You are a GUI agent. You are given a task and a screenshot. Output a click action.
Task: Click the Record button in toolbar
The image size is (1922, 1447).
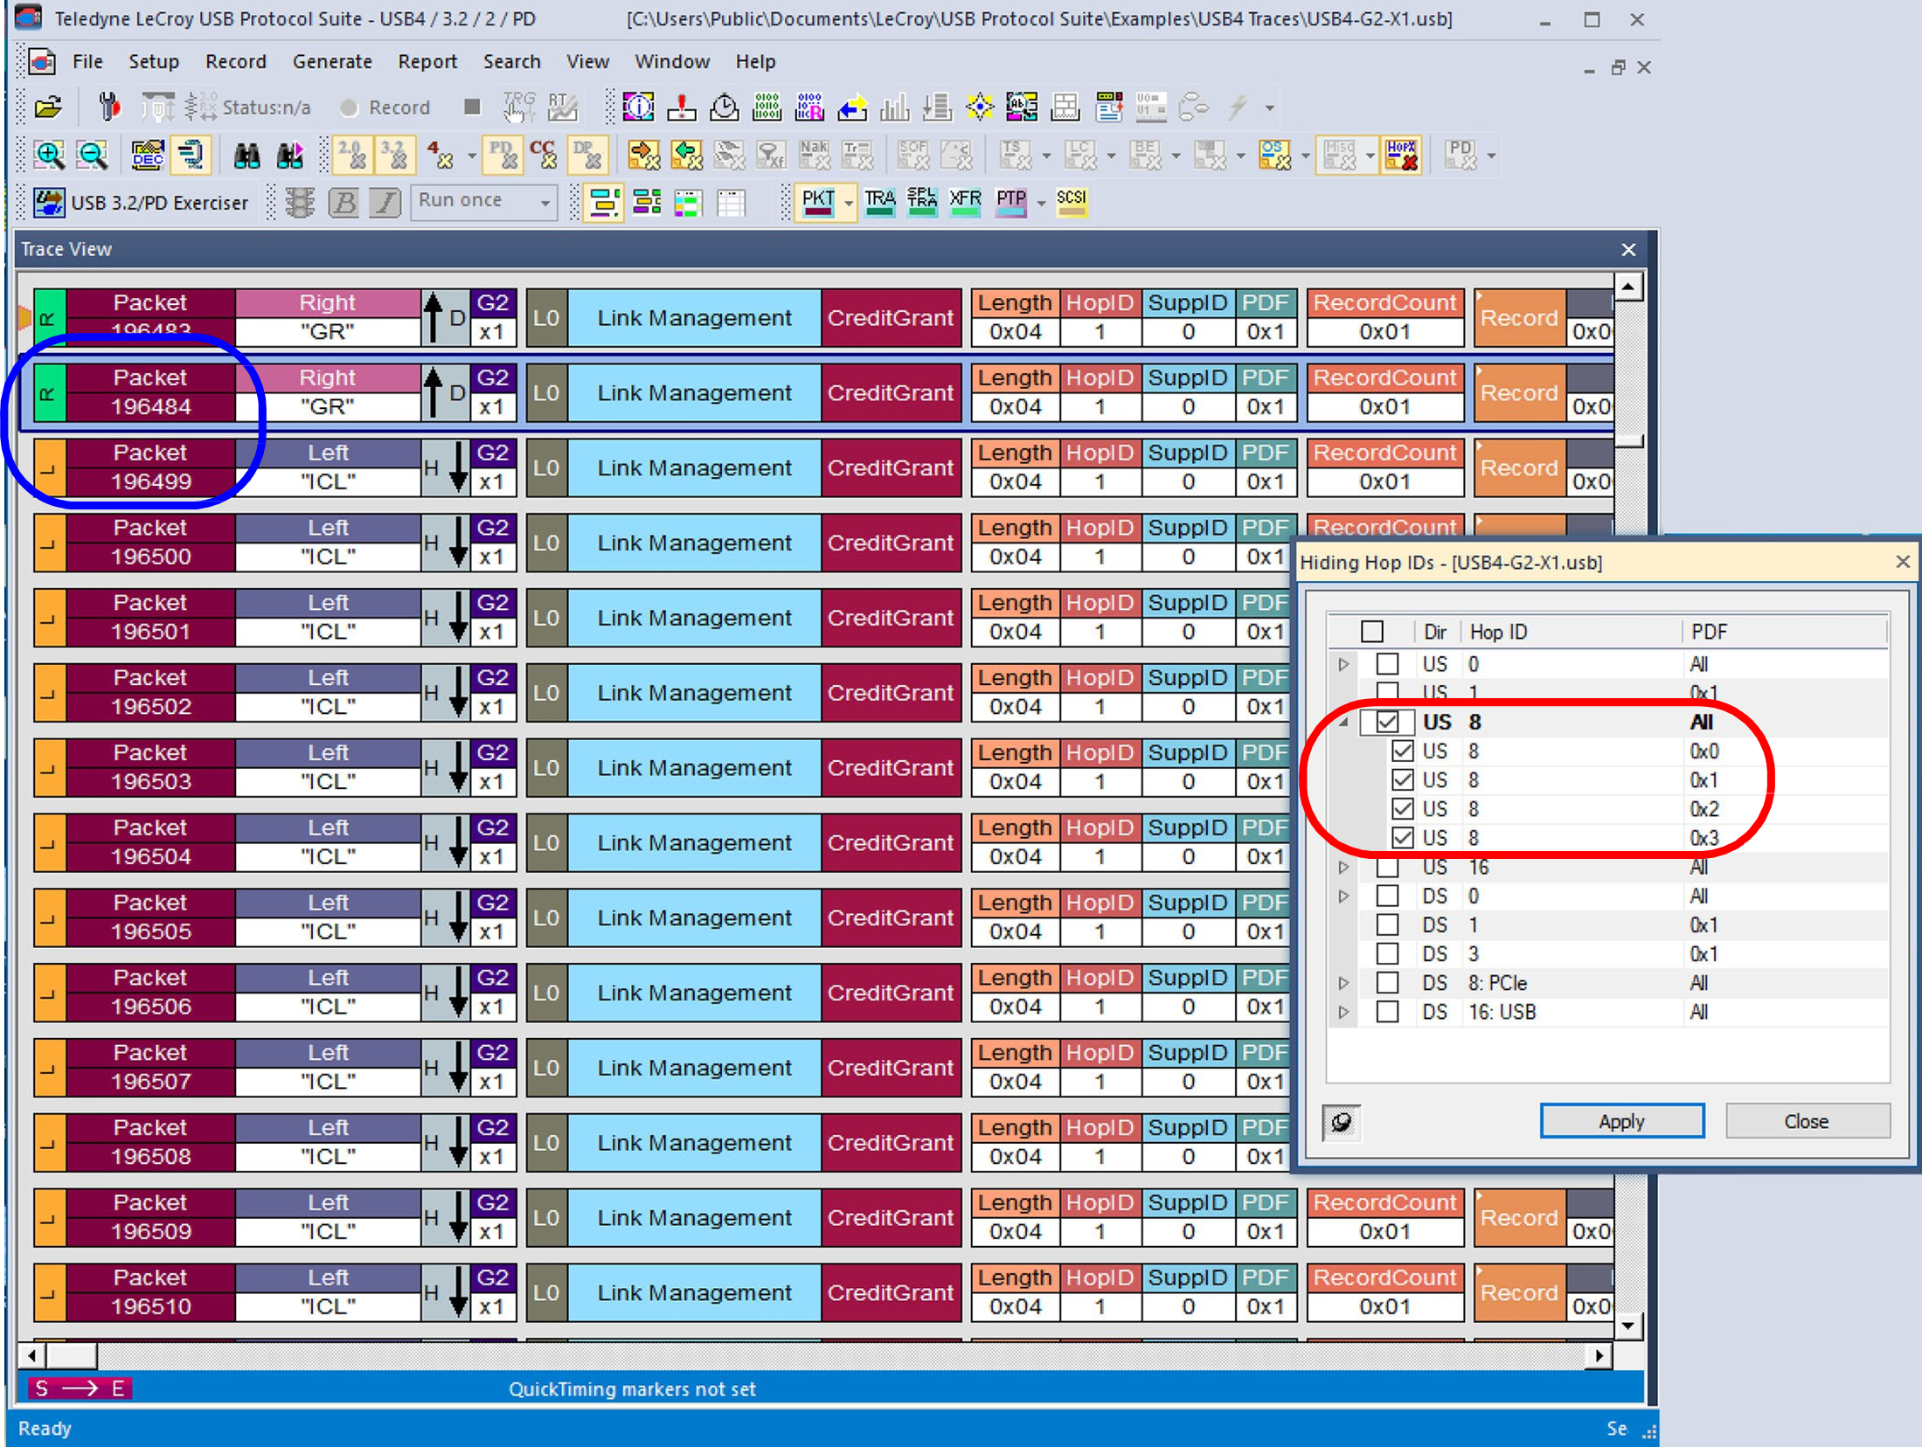385,107
